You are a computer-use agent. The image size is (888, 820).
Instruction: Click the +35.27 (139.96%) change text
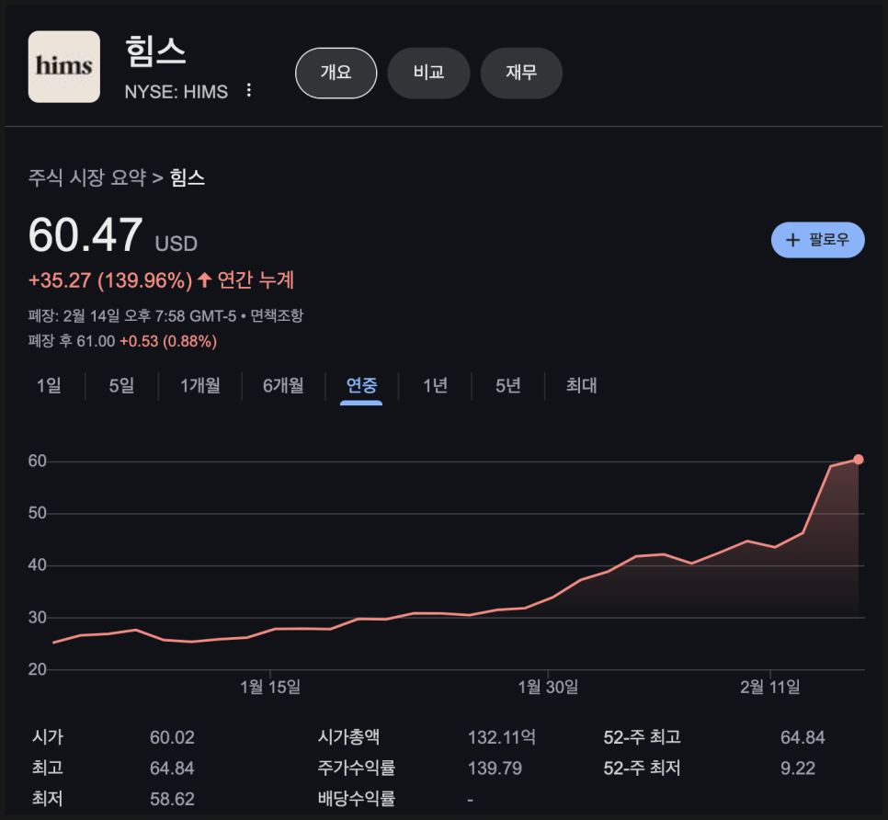(x=110, y=280)
